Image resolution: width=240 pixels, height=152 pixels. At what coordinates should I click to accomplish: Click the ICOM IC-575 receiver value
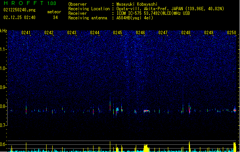pyautogui.click(x=153, y=13)
